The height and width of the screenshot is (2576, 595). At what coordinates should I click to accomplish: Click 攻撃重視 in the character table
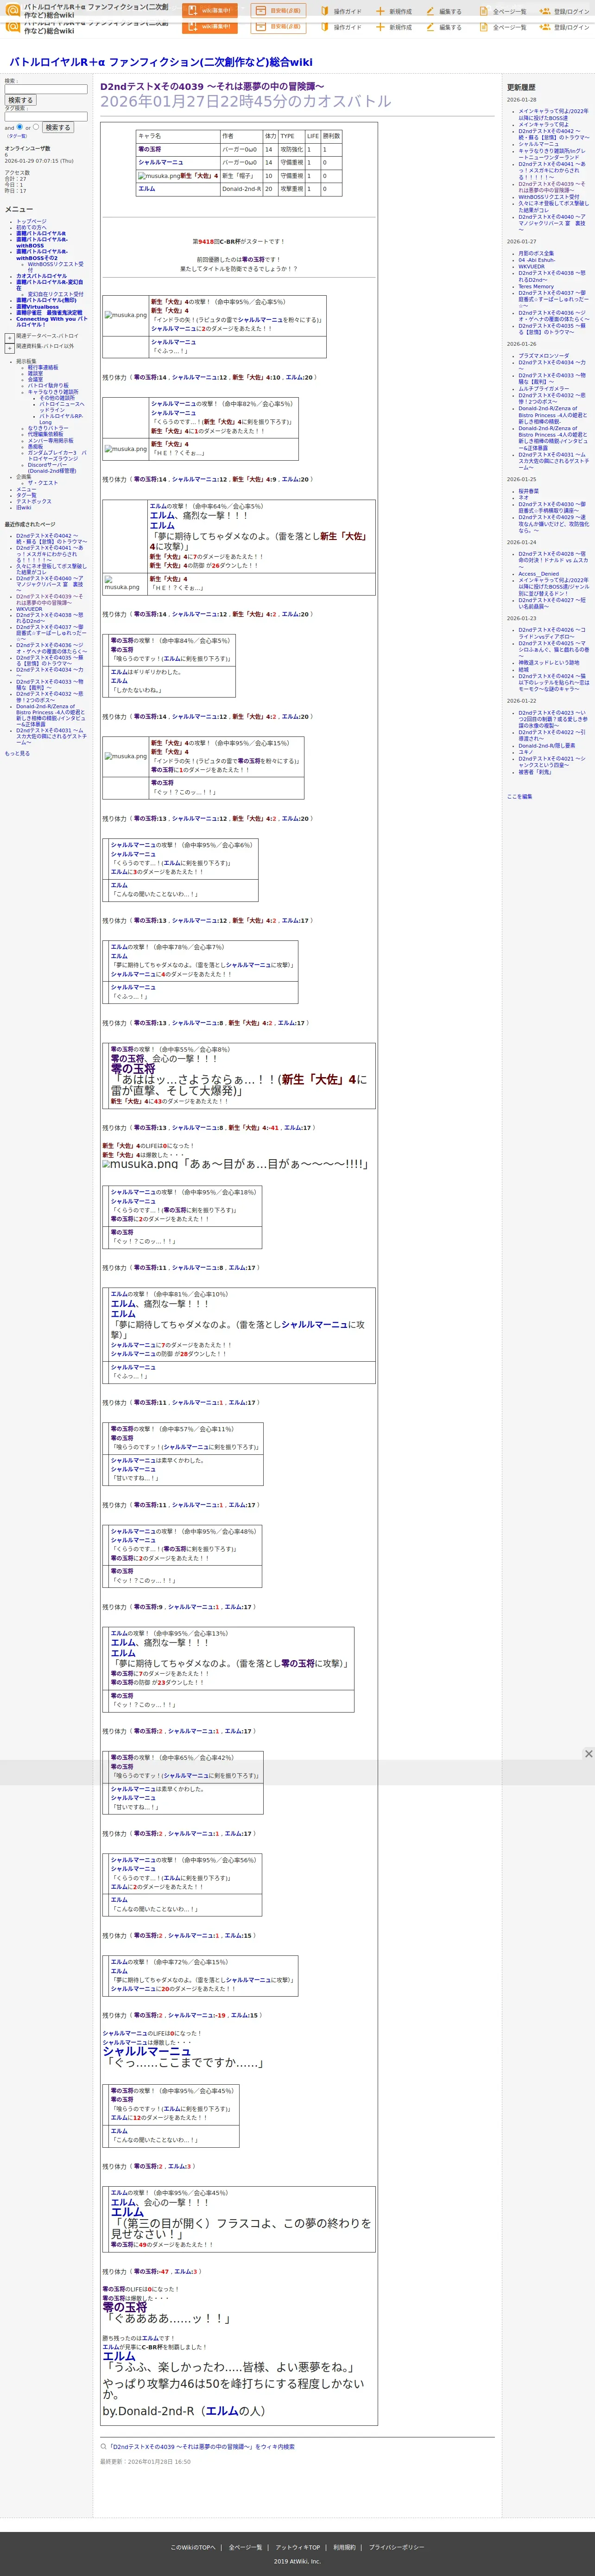291,188
